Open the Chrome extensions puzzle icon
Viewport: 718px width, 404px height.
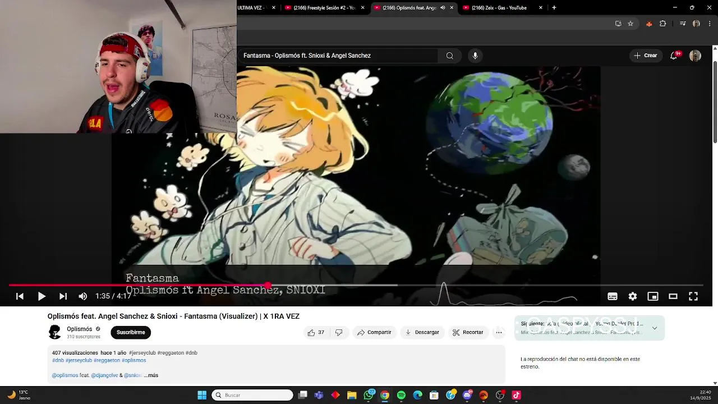click(x=663, y=24)
